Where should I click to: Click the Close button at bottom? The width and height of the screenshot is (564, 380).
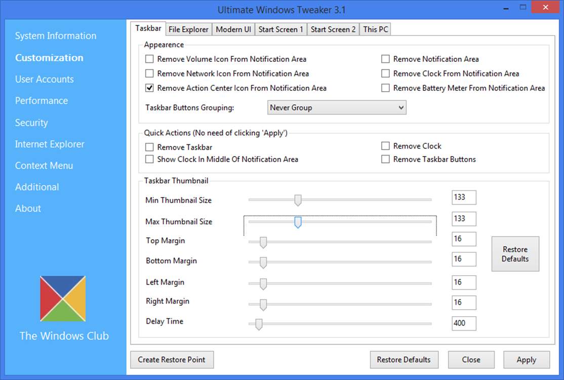point(471,360)
